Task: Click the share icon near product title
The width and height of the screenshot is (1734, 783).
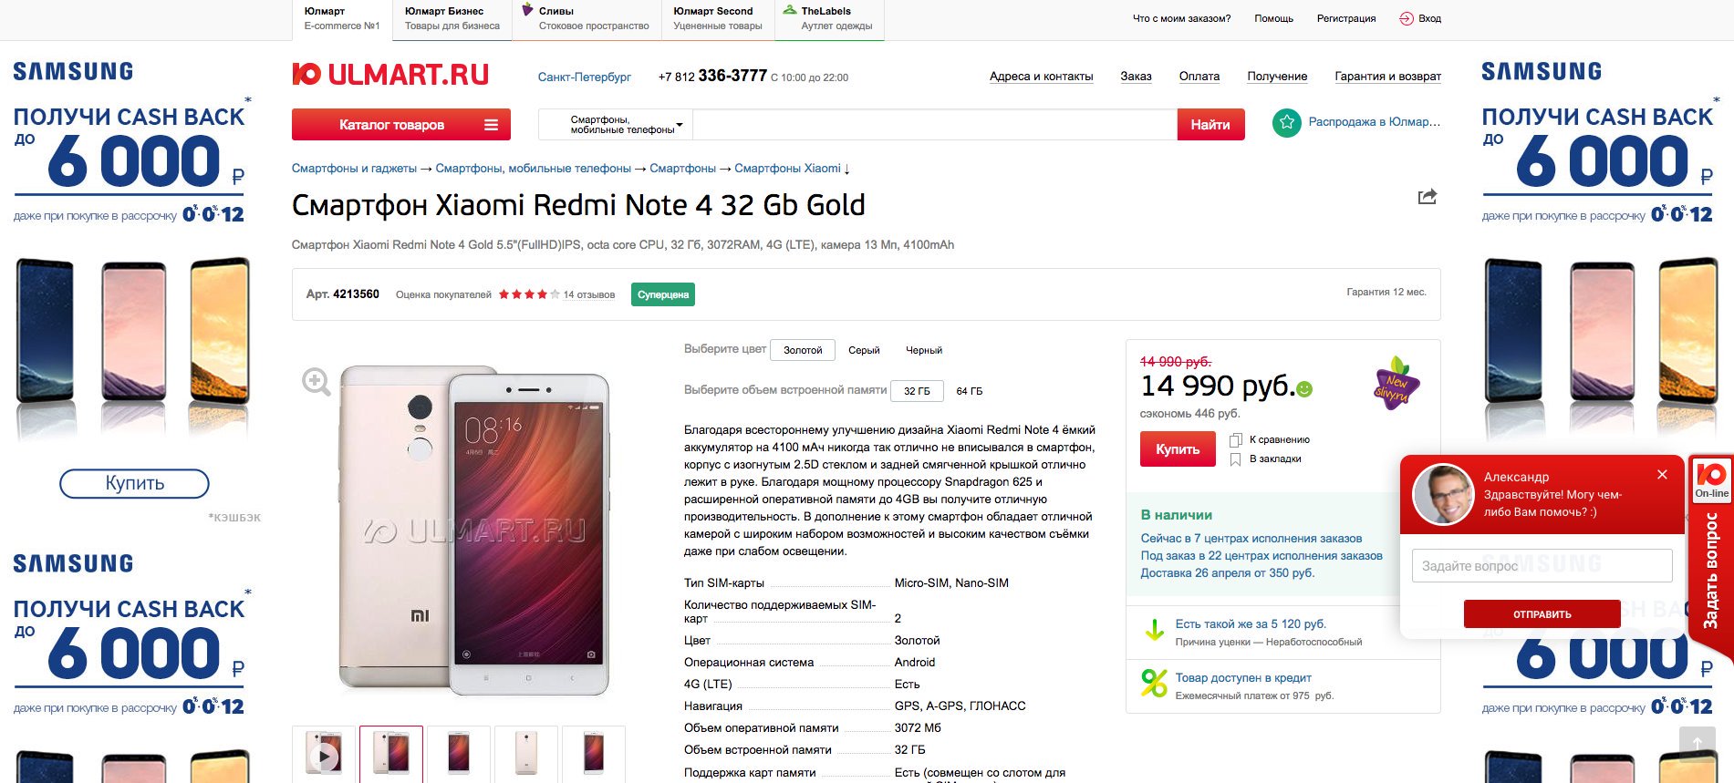Action: pyautogui.click(x=1427, y=196)
